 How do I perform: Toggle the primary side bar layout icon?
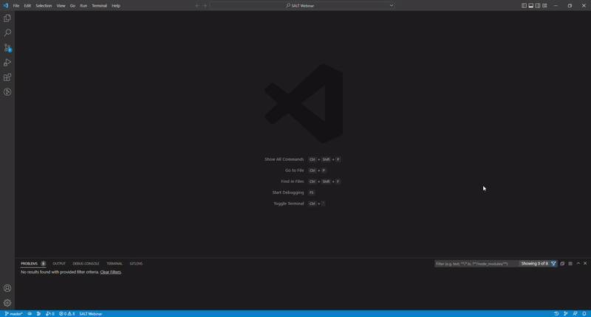tap(524, 6)
